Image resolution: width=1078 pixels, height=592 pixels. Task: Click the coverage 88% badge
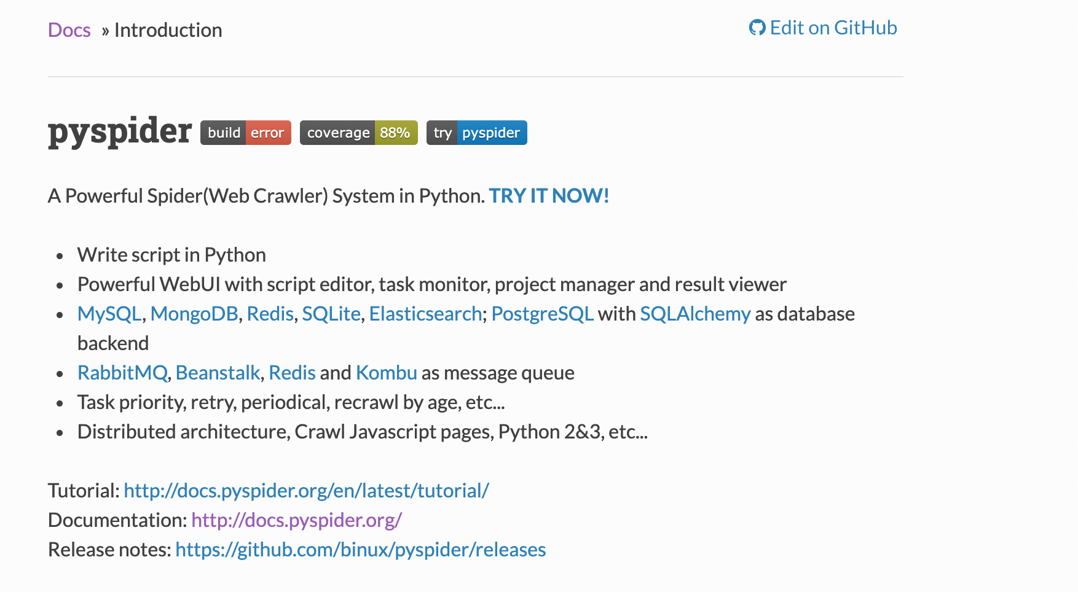pyautogui.click(x=358, y=133)
